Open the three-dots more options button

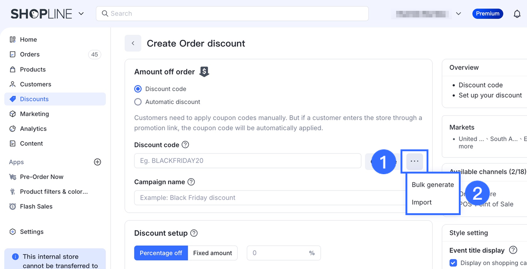coord(414,161)
